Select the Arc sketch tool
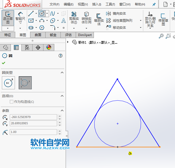The height and width of the screenshot is (168, 175). click(42, 21)
